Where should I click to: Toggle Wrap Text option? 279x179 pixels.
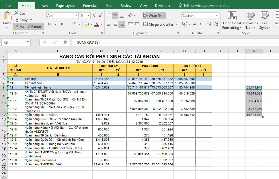[154, 16]
